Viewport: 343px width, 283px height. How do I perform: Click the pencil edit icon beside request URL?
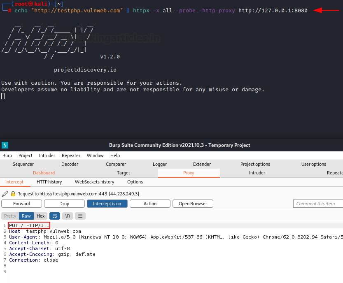pyautogui.click(x=5, y=194)
